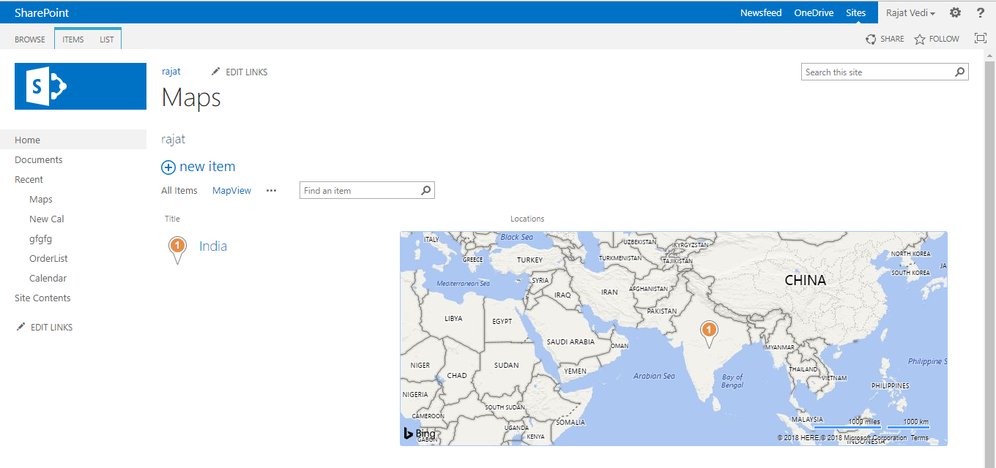Click the EDIT LINKS pencil near rajat
996x468 pixels.
tap(215, 71)
